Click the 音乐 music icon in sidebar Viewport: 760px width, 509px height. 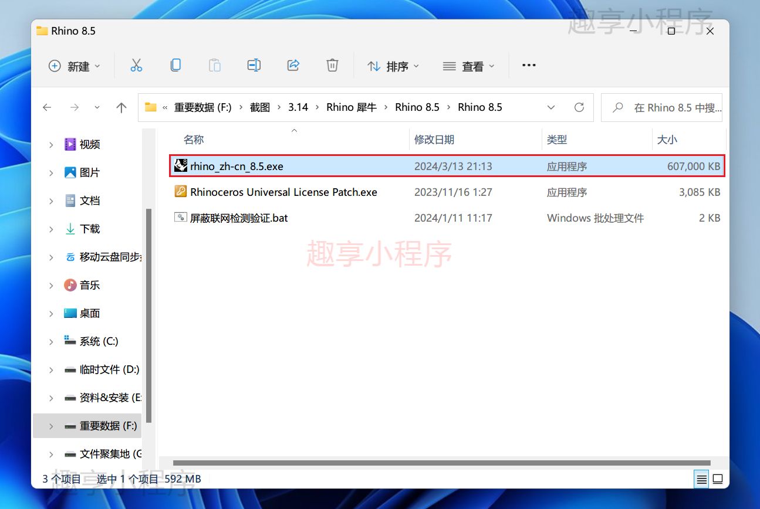pyautogui.click(x=70, y=285)
